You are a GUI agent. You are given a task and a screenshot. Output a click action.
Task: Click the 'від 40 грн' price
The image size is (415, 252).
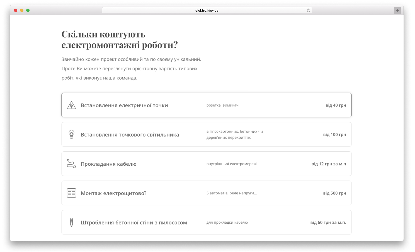[336, 105]
